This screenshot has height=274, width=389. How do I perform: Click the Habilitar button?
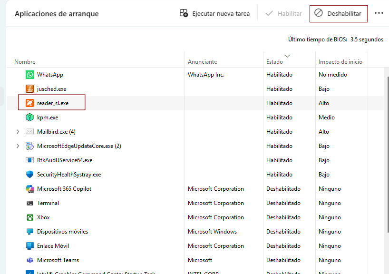click(x=283, y=13)
